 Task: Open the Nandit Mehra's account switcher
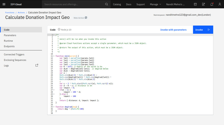click(x=175, y=4)
